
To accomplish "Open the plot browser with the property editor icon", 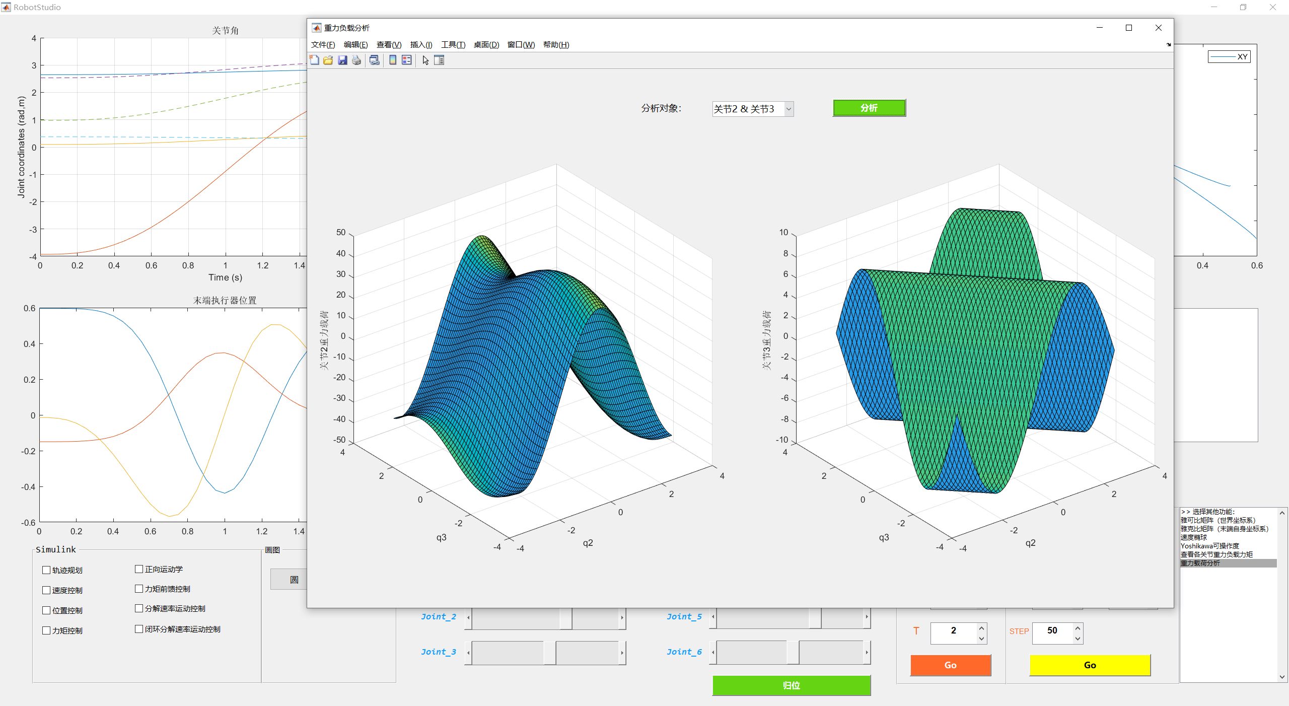I will [440, 60].
